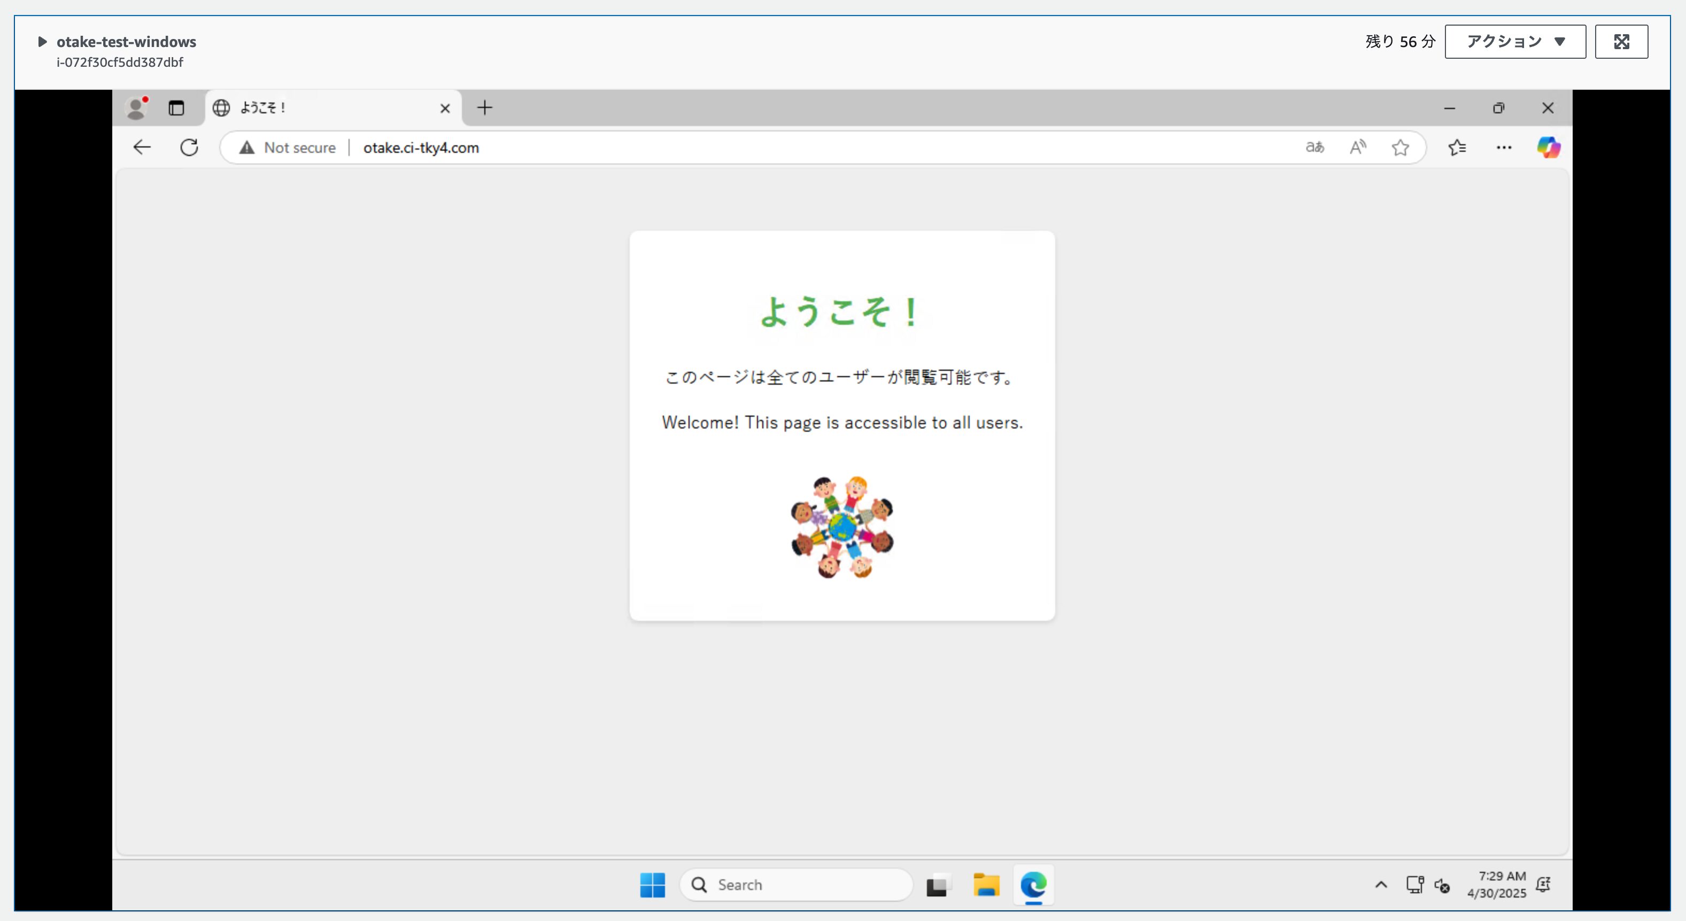Refresh the current page
The image size is (1686, 921).
tap(189, 147)
